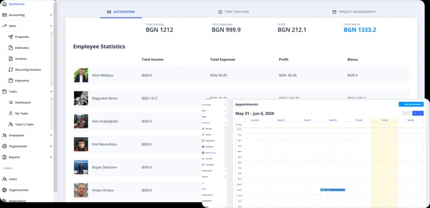Open Manage icon in Appointments window sidebar
This screenshot has width=430, height=208.
click(x=203, y=129)
